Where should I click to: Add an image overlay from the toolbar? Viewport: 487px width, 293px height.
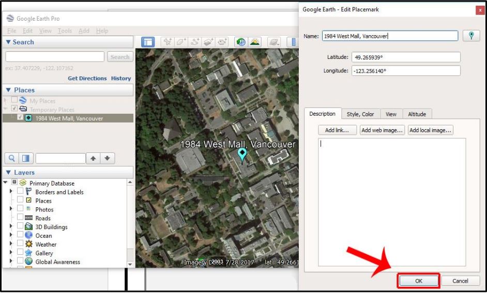click(x=208, y=42)
